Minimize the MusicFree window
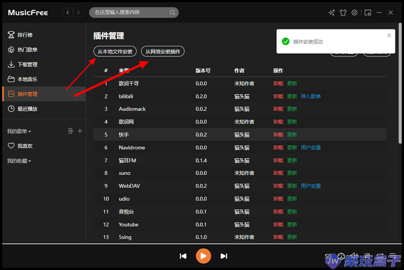 tap(379, 13)
